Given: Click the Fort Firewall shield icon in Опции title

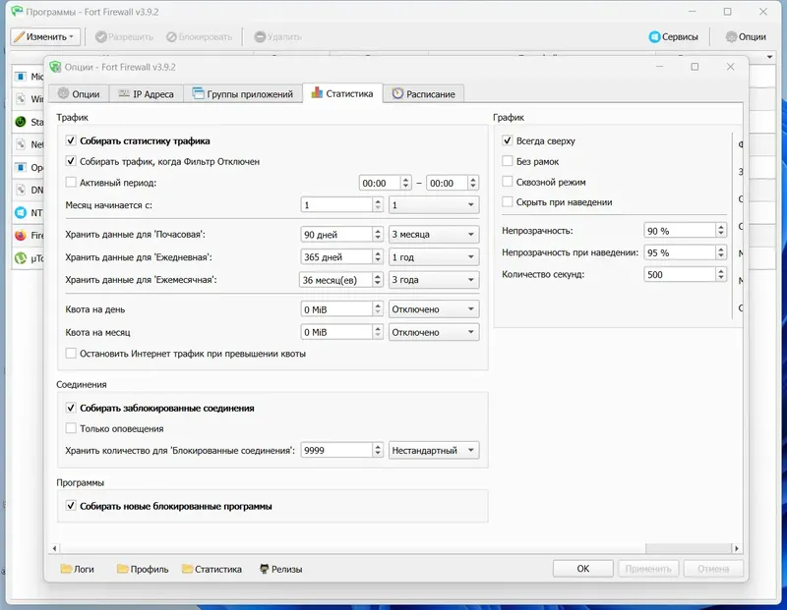Looking at the screenshot, I should click(55, 67).
